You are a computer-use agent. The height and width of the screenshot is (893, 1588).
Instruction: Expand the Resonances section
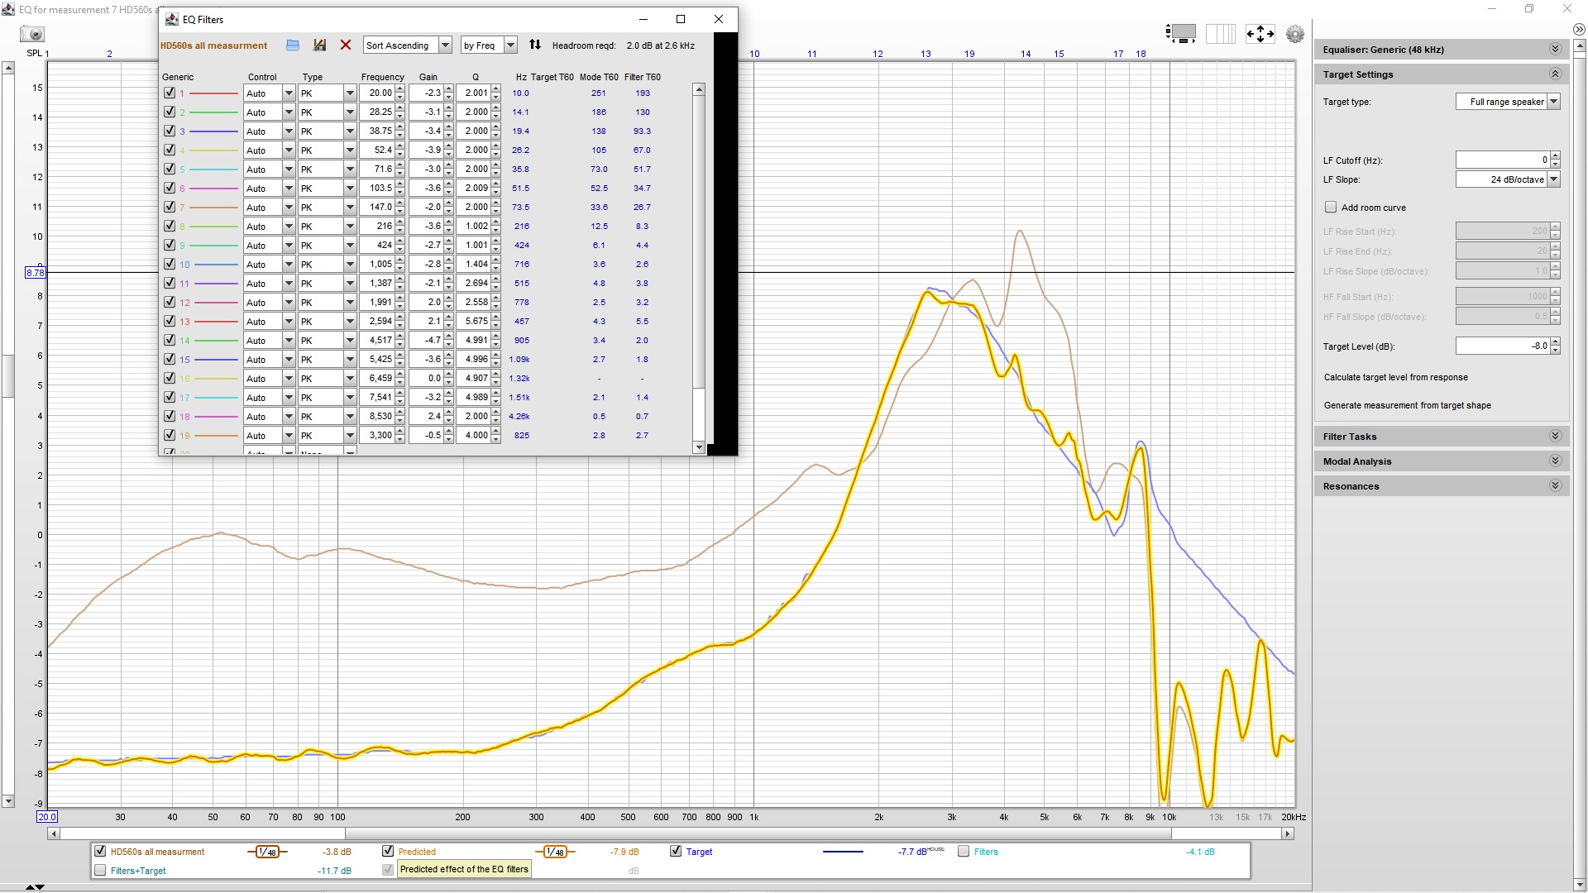point(1555,486)
